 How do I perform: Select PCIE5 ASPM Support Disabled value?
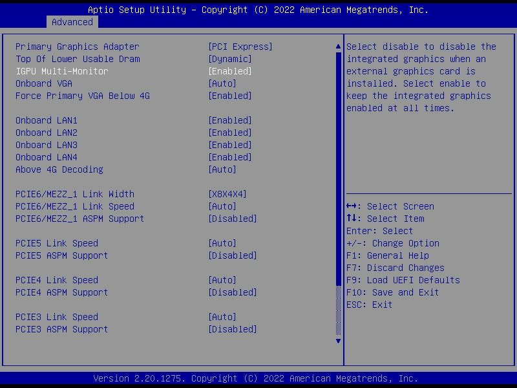(x=233, y=255)
